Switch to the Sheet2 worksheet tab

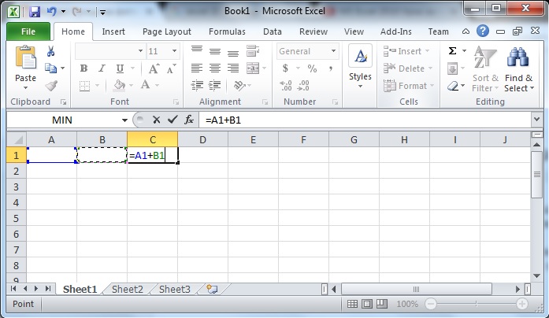click(128, 290)
